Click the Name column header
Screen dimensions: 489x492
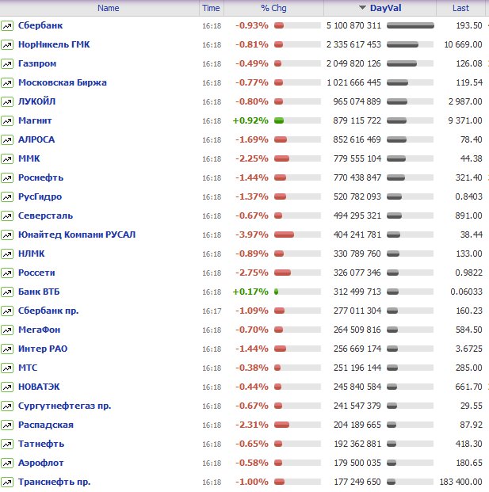tap(108, 8)
